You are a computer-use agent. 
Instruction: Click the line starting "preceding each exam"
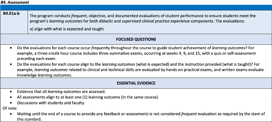pos(37,58)
